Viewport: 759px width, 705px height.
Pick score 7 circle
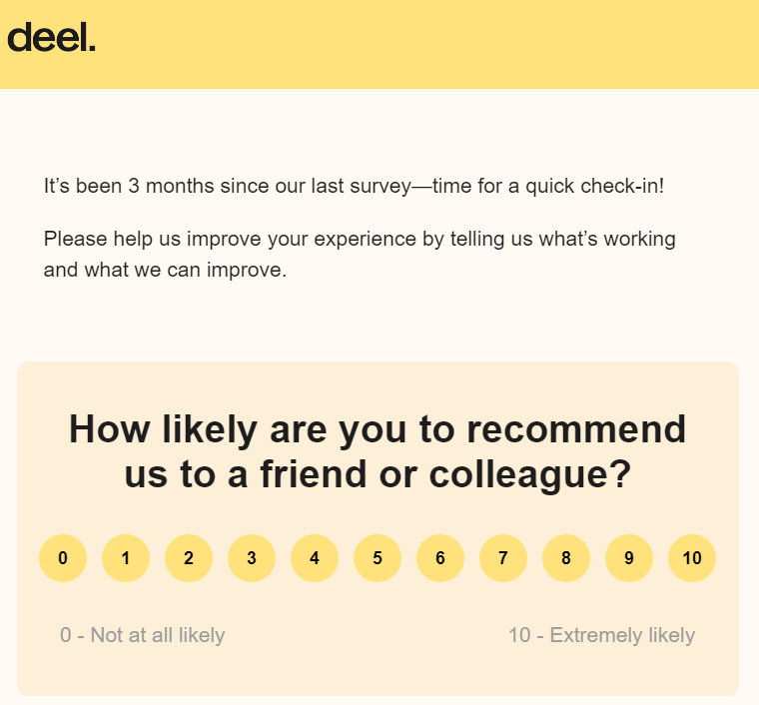click(503, 558)
